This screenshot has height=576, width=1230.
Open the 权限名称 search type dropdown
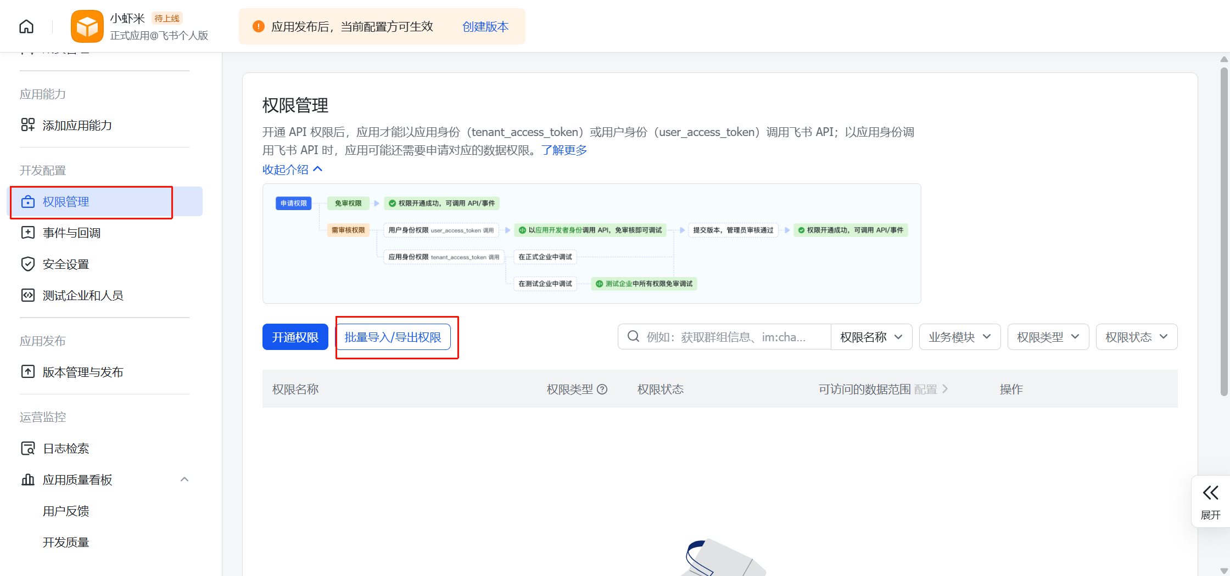pos(871,337)
